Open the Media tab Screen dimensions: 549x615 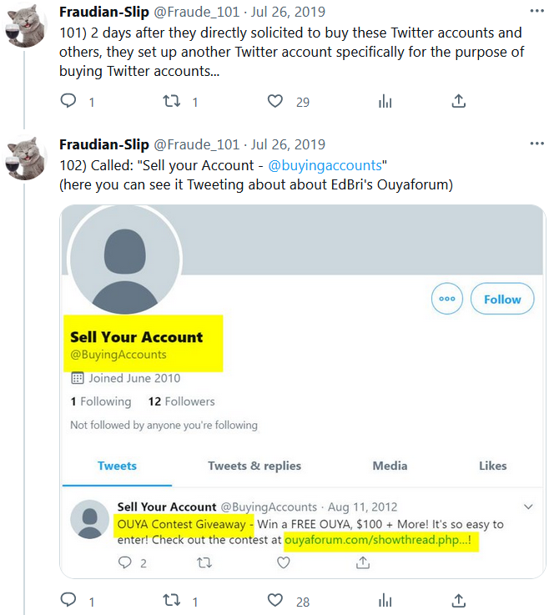390,466
